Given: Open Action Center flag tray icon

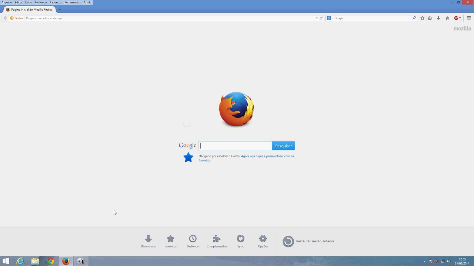Looking at the screenshot, I should pyautogui.click(x=431, y=262).
